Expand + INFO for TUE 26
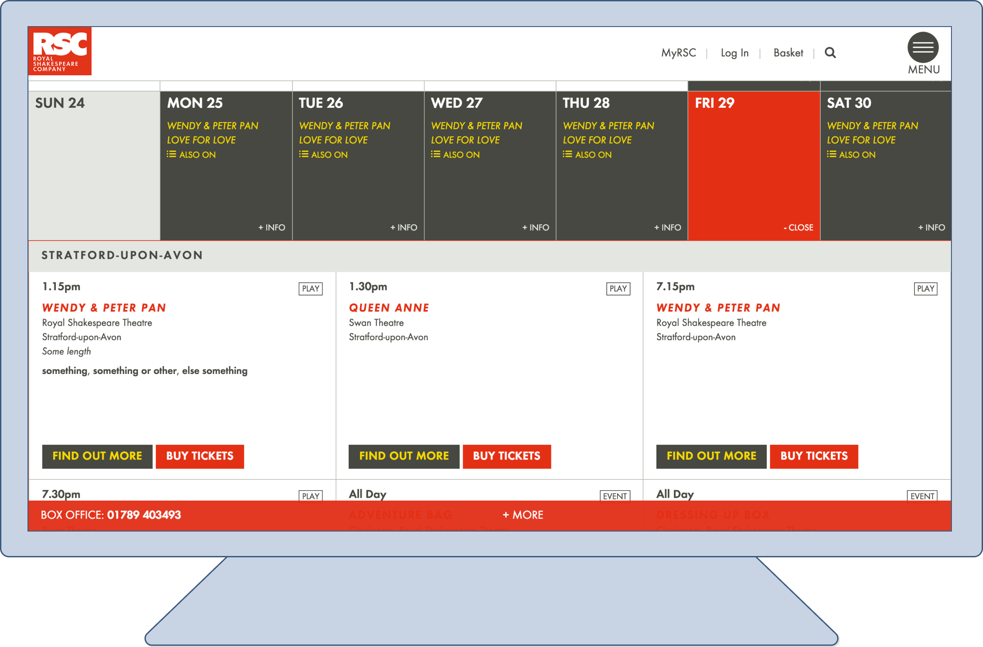 point(404,228)
